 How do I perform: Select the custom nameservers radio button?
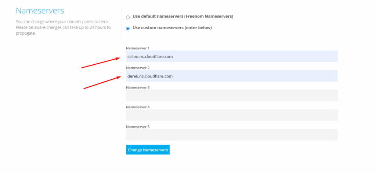pyautogui.click(x=128, y=29)
